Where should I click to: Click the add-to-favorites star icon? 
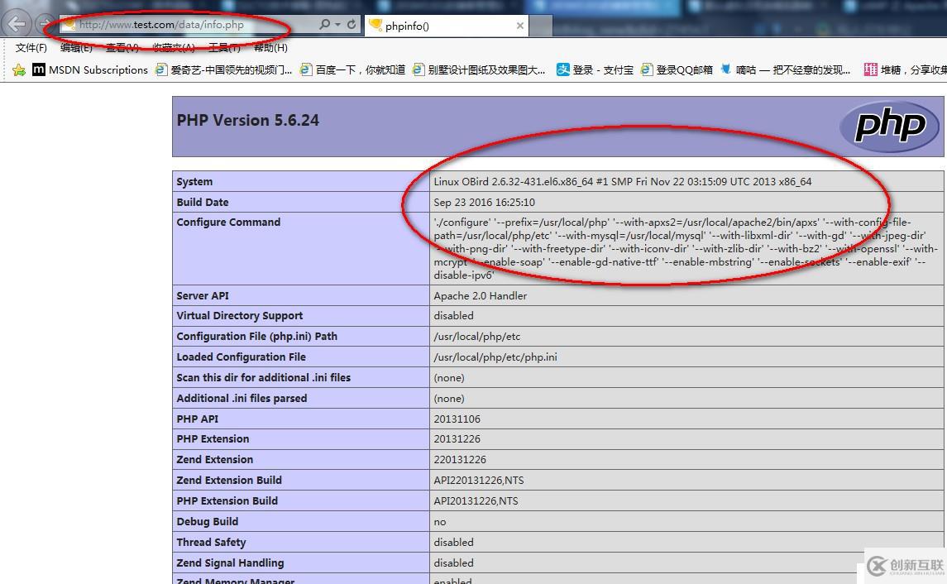(19, 70)
